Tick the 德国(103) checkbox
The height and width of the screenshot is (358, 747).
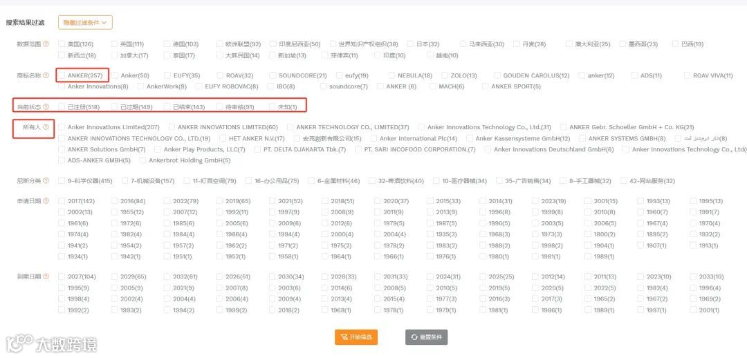[167, 44]
